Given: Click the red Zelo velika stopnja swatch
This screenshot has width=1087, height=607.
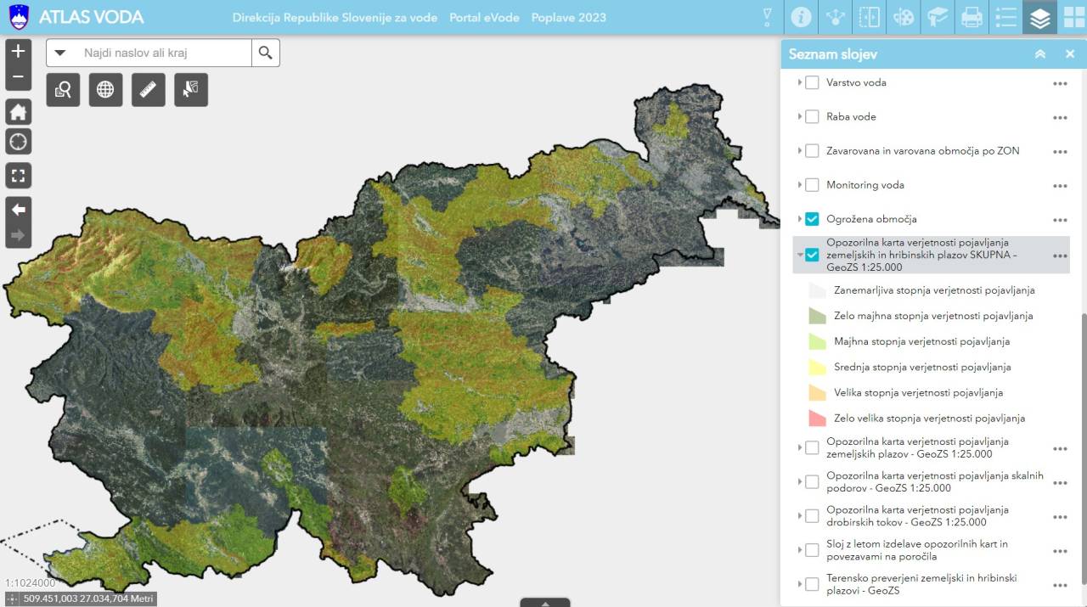Looking at the screenshot, I should (817, 419).
